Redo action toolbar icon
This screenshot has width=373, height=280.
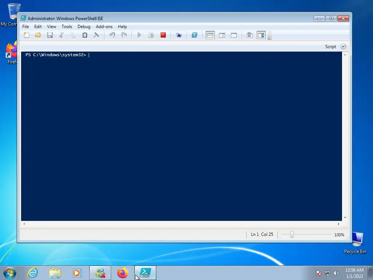[x=124, y=35]
